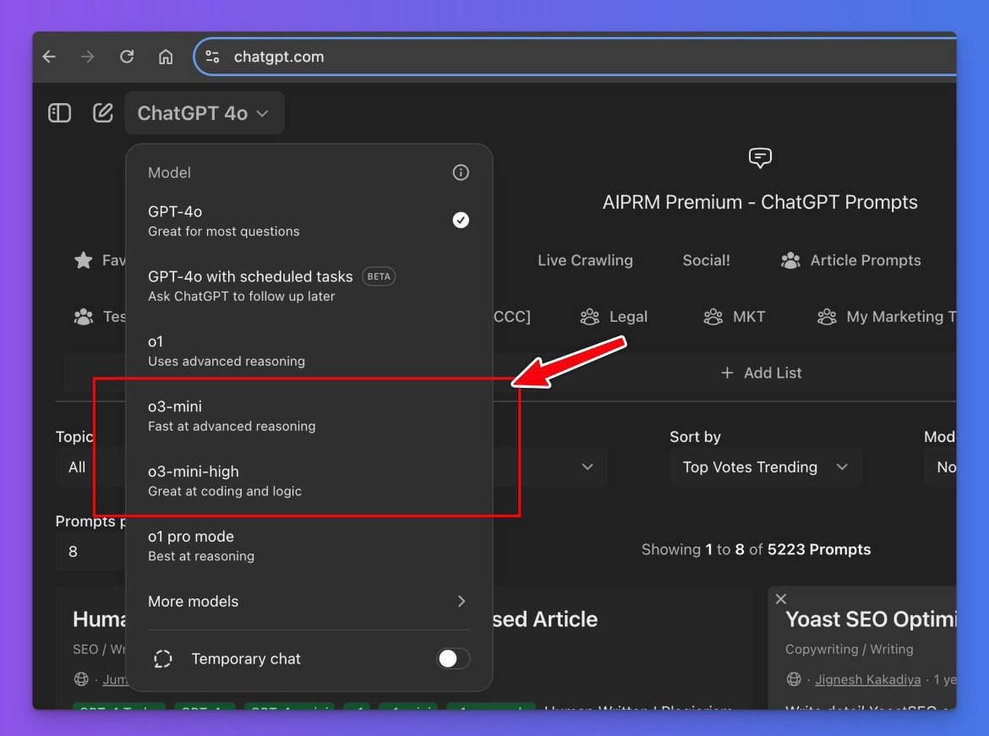Open the Yoast SEO Optimized prompt title
The height and width of the screenshot is (736, 989).
871,619
